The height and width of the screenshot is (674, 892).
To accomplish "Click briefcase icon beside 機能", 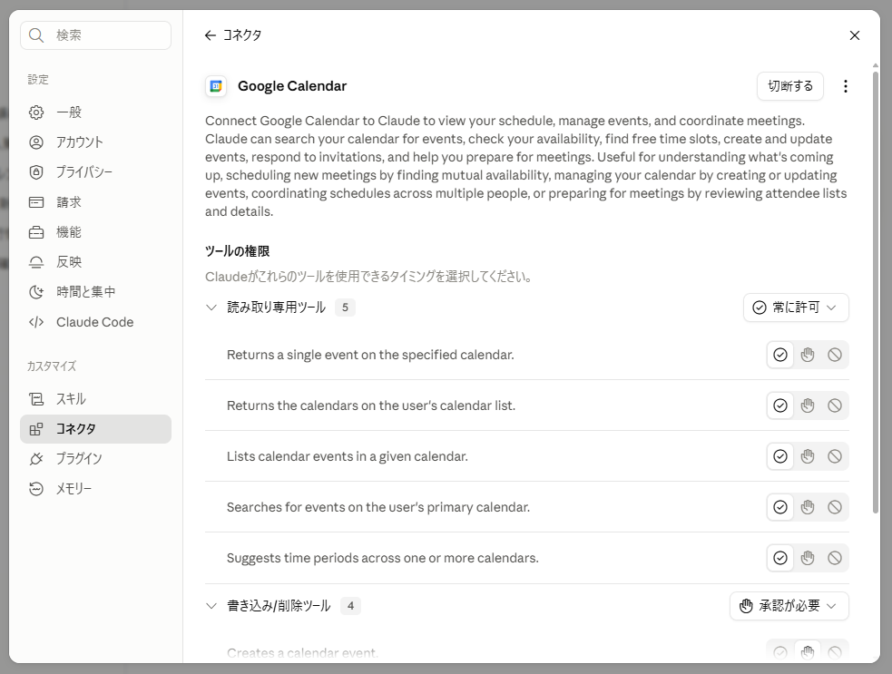I will [36, 232].
